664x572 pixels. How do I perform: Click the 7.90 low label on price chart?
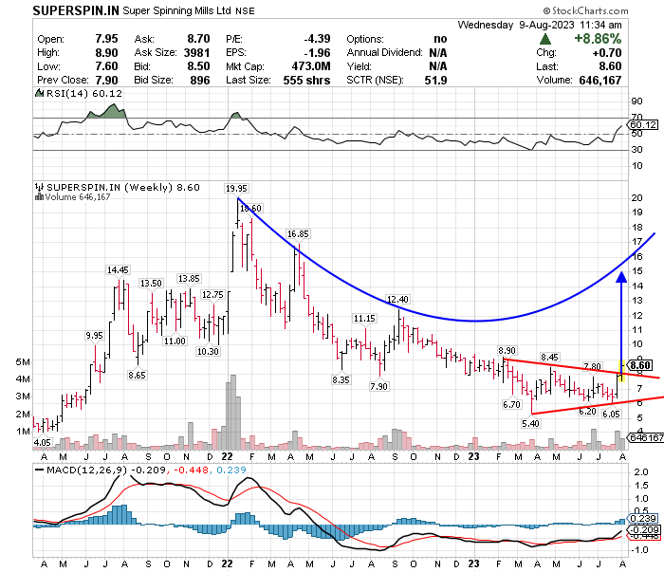click(378, 387)
